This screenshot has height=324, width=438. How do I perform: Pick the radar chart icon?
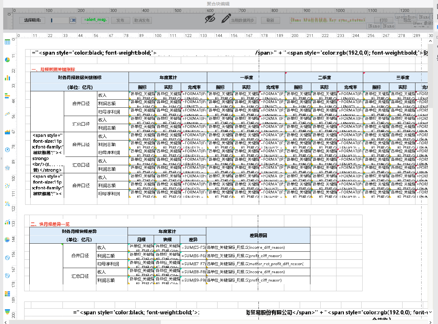click(x=7, y=168)
